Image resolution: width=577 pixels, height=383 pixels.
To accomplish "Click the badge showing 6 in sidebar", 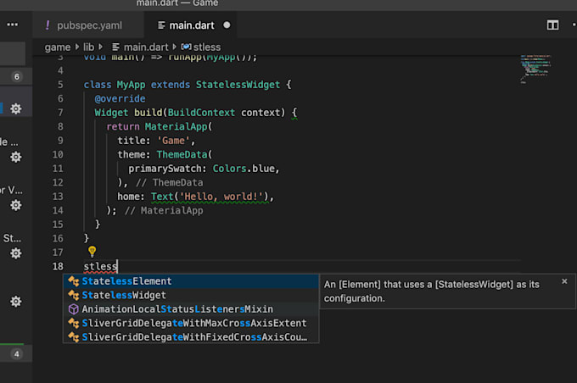I will 17,76.
